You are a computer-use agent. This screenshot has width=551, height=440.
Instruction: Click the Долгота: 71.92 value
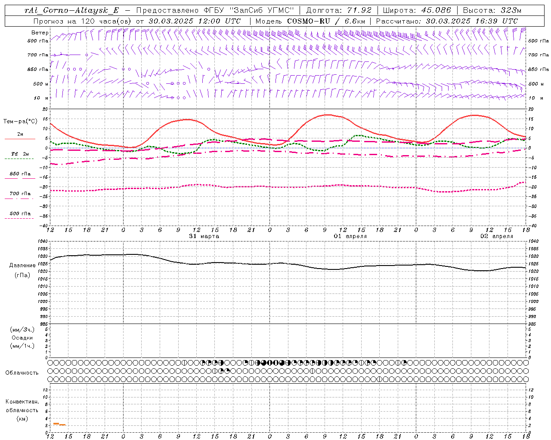[338, 10]
